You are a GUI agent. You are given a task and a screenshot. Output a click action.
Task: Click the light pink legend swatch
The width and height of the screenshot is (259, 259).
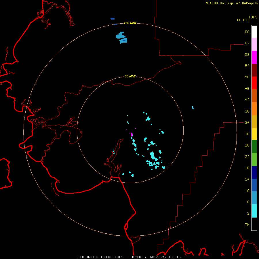point(254,44)
